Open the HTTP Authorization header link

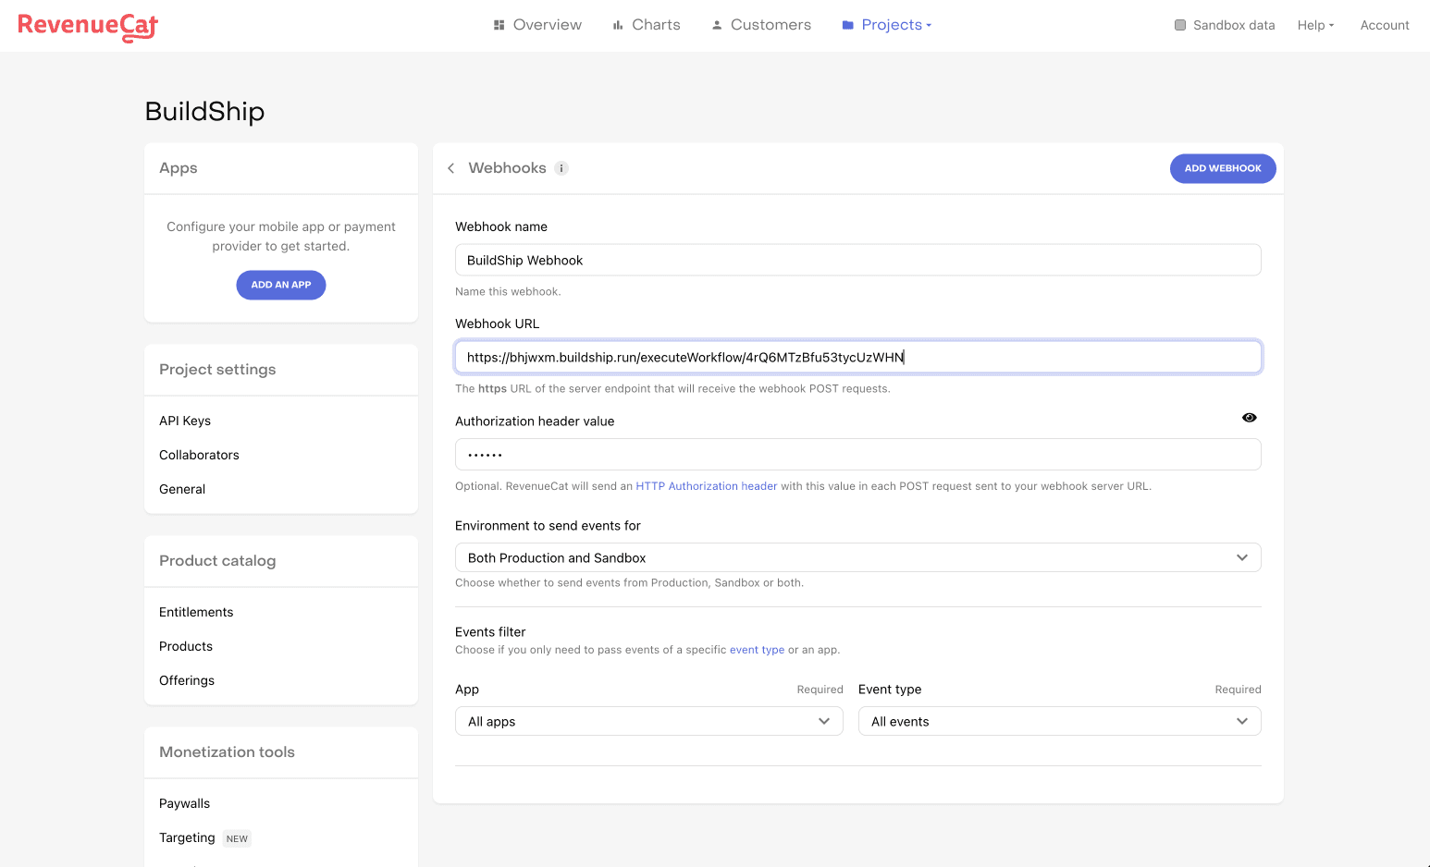point(706,485)
